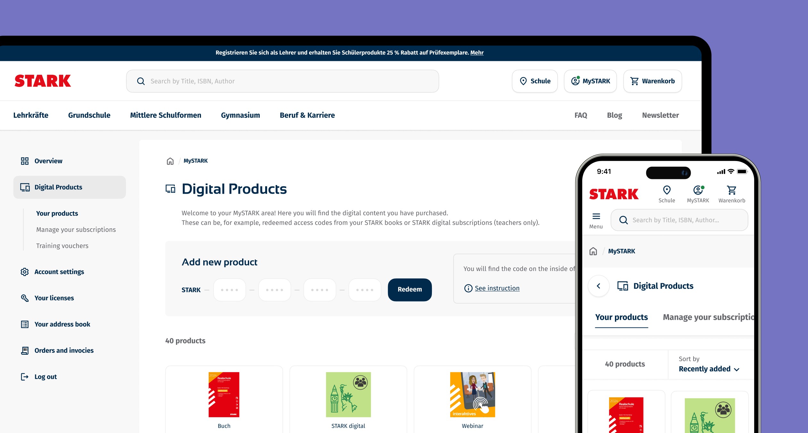Expand the Recently added sort dropdown
The image size is (808, 433).
pos(709,369)
